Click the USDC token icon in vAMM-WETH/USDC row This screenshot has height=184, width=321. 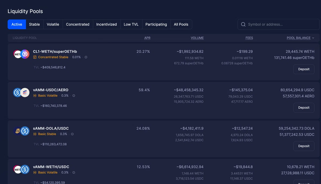pos(25,170)
